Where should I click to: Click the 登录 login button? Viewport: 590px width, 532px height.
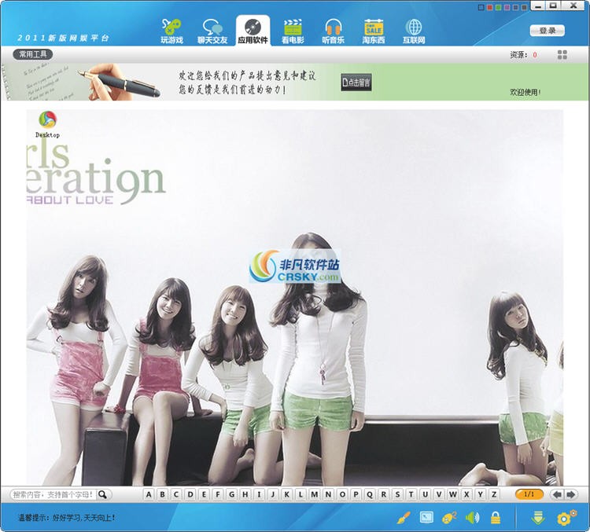coord(548,31)
